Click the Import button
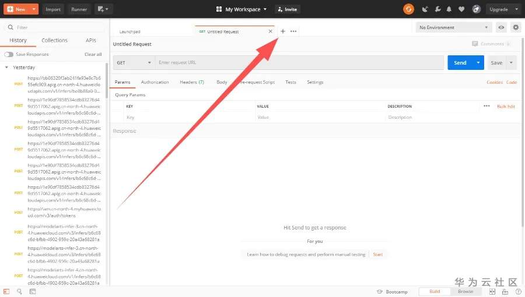525x297 pixels. point(53,9)
